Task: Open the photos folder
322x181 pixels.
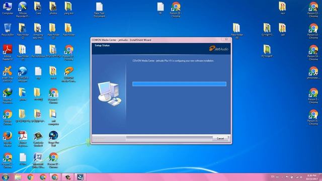Action: point(53,9)
